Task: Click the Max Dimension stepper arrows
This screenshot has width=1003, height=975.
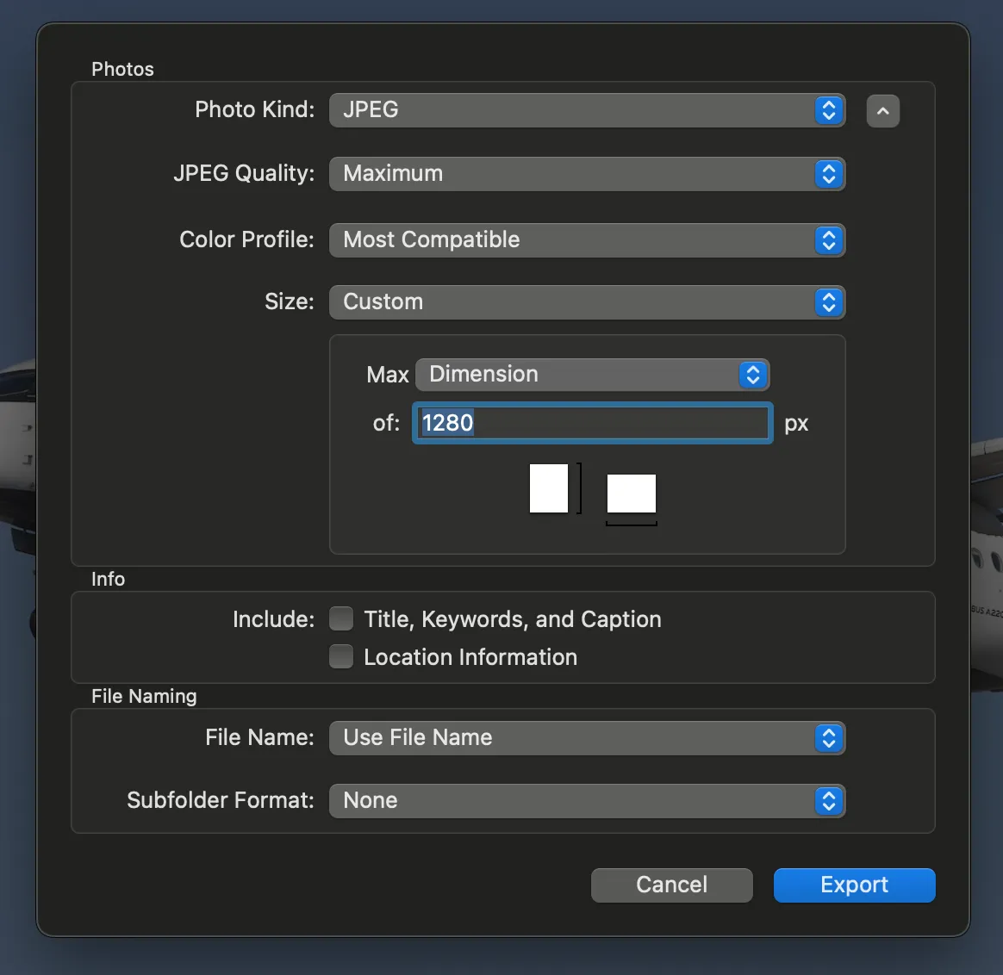Action: (751, 375)
